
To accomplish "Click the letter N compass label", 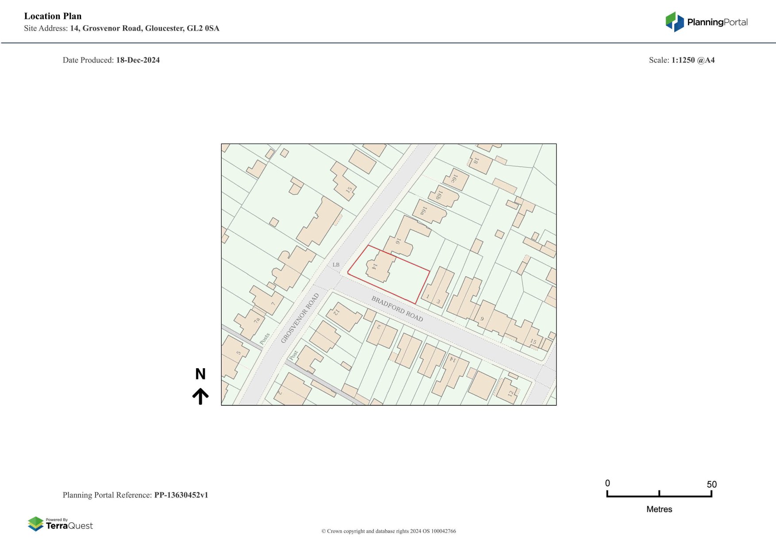I will pyautogui.click(x=200, y=374).
